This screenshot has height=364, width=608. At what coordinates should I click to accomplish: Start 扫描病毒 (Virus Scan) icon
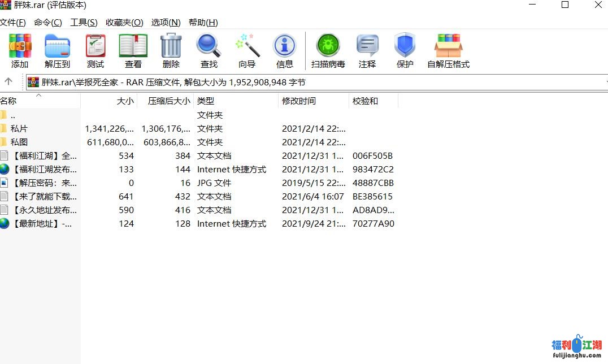click(328, 51)
